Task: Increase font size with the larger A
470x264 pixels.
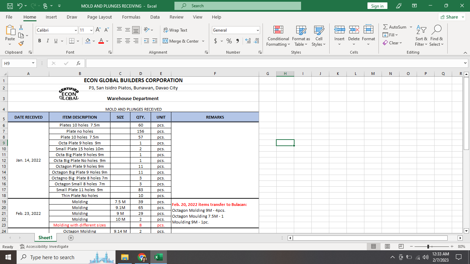Action: [98, 30]
